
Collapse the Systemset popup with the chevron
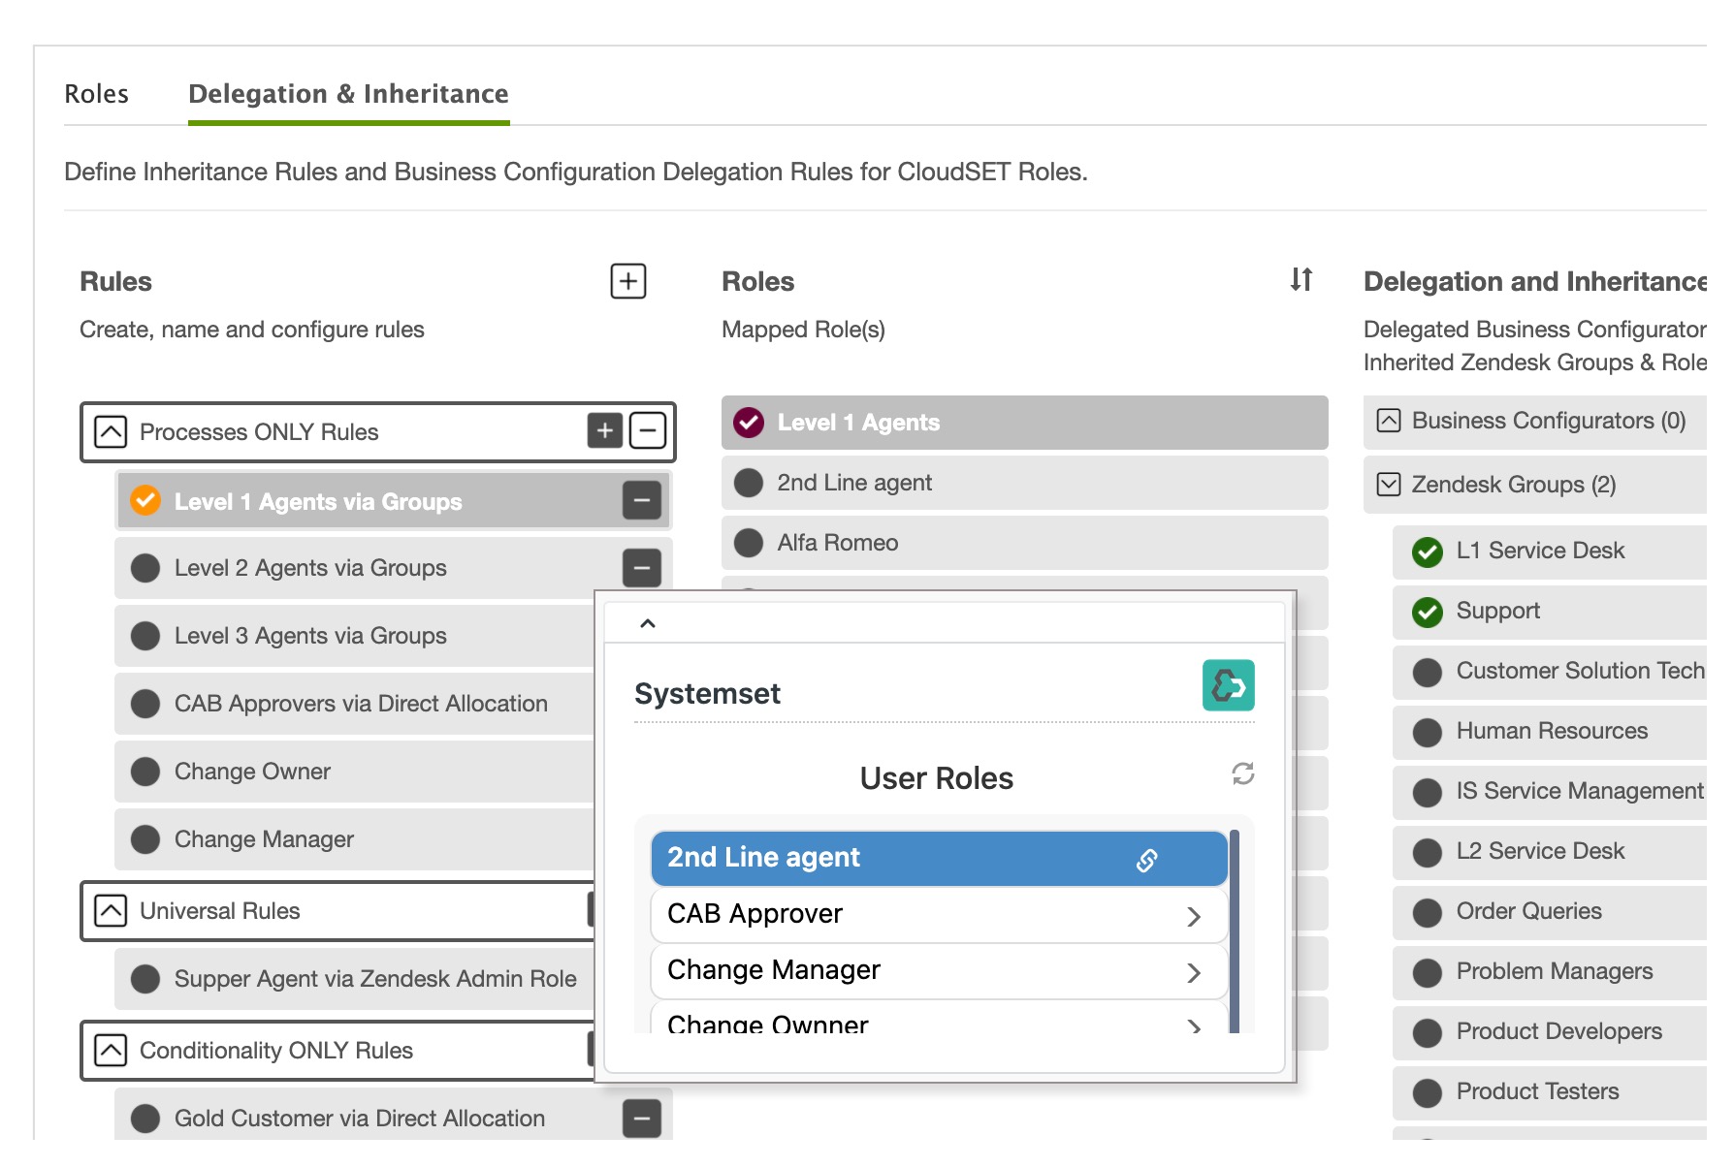(x=648, y=623)
